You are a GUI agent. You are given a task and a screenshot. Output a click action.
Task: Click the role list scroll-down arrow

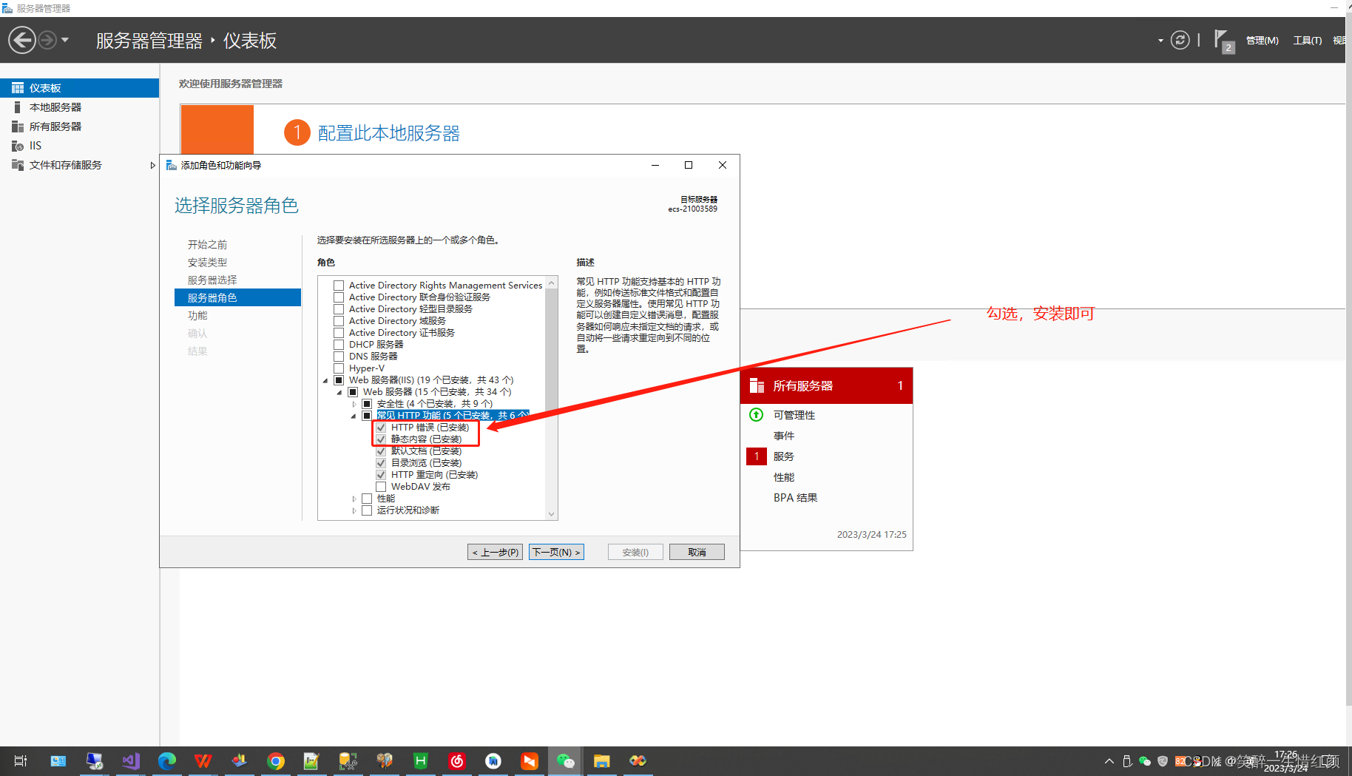pos(551,514)
